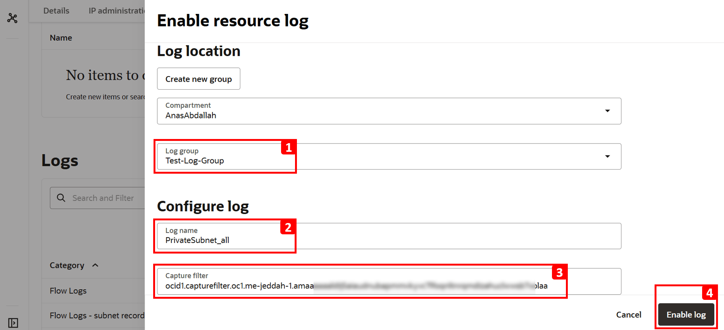Viewport: 724px width, 330px height.
Task: Click the Search and Filter box
Action: click(x=97, y=198)
